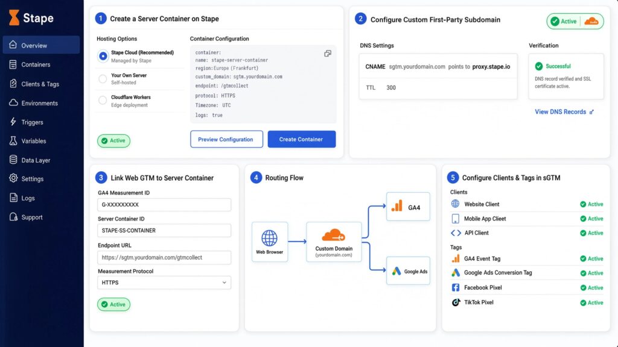
Task: Go to Clients & Tags section
Action: pyautogui.click(x=41, y=84)
